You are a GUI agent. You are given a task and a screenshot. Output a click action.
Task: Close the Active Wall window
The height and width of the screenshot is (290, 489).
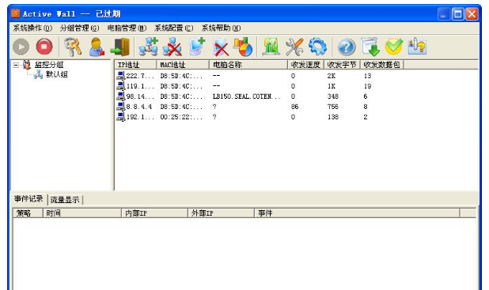click(x=472, y=14)
